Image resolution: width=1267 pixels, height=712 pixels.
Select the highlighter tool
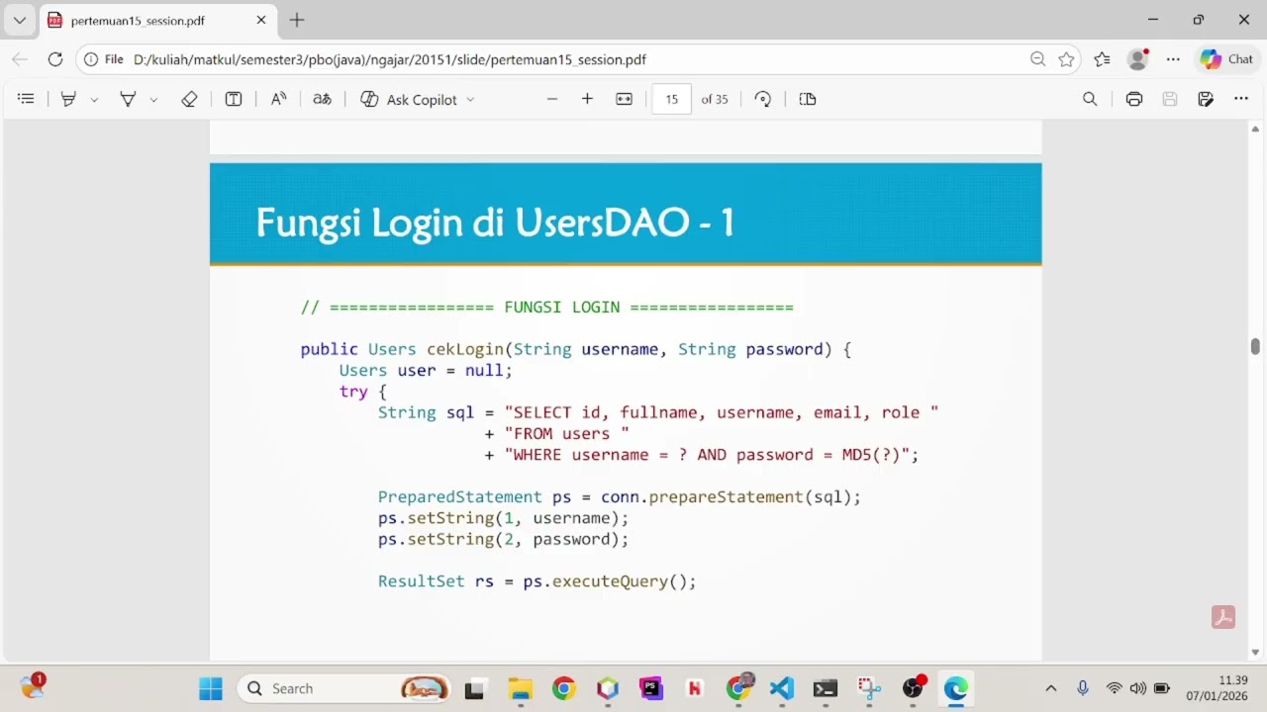(68, 99)
